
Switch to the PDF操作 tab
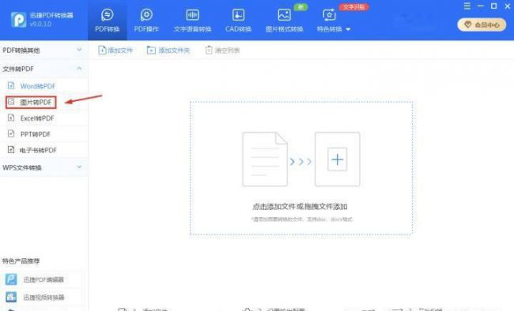(x=146, y=21)
